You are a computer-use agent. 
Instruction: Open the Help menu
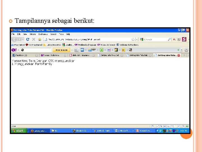[68, 34]
